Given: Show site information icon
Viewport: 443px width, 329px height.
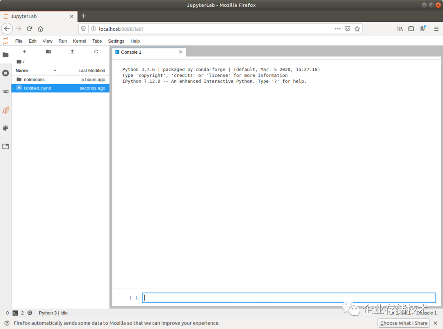Looking at the screenshot, I should pyautogui.click(x=94, y=29).
